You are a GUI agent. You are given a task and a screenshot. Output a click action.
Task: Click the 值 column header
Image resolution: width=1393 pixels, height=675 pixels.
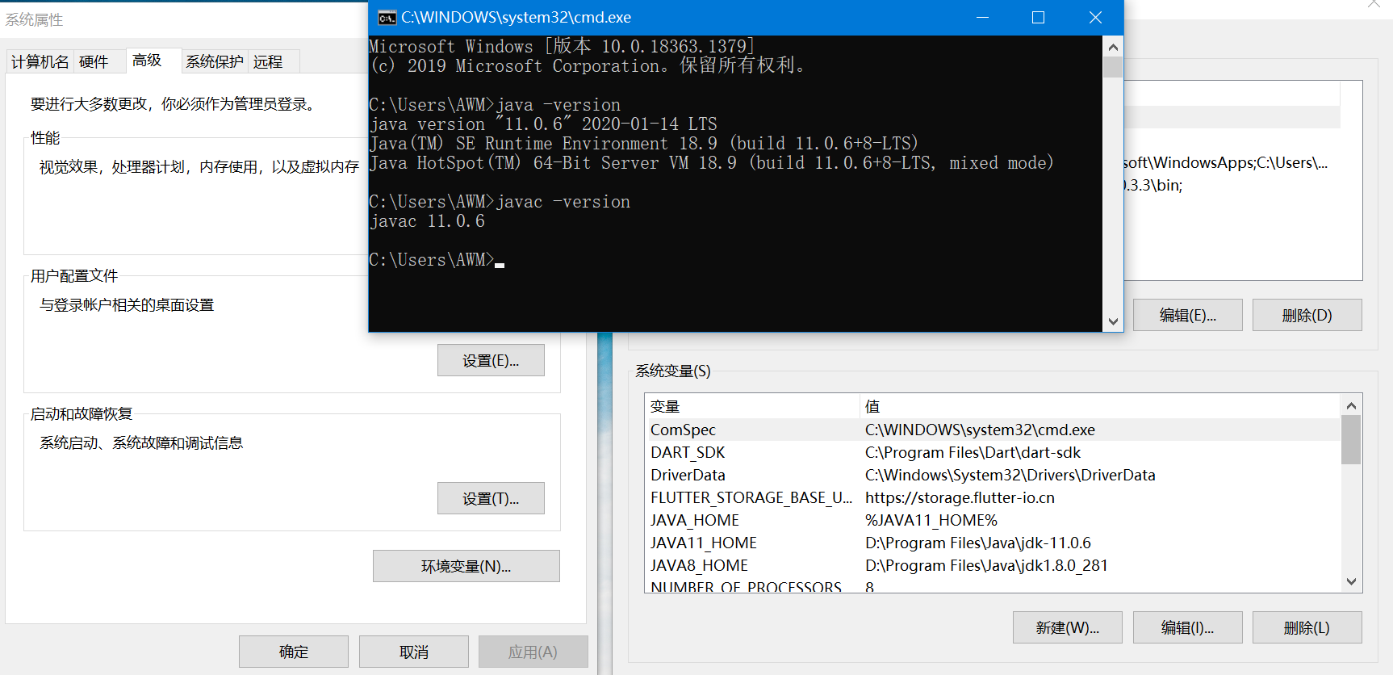[1100, 406]
